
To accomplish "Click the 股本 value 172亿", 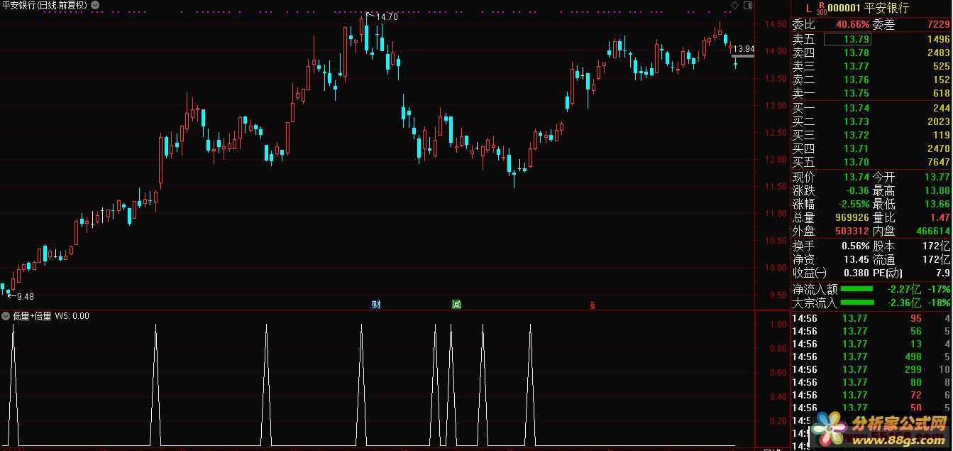I will tap(937, 246).
